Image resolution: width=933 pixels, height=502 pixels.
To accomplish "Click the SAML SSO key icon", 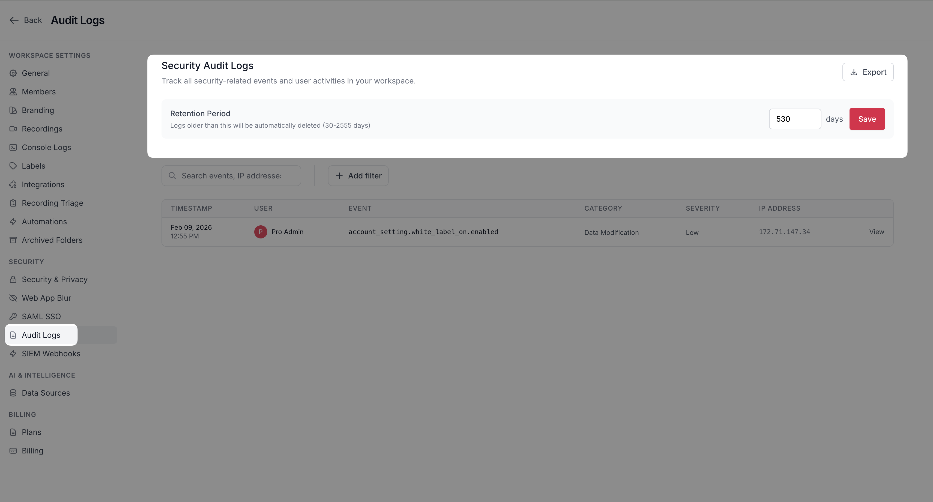I will coord(13,316).
